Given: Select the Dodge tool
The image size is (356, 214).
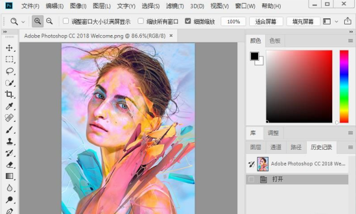Looking at the screenshot, I should (9, 200).
